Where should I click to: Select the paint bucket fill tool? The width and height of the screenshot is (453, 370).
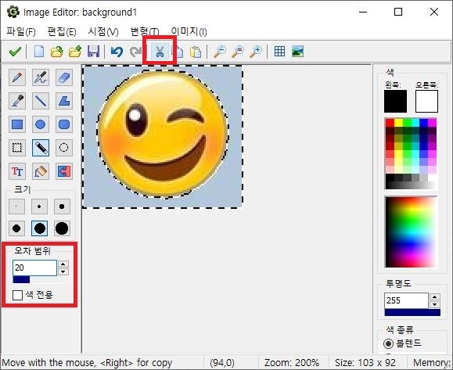[x=41, y=171]
